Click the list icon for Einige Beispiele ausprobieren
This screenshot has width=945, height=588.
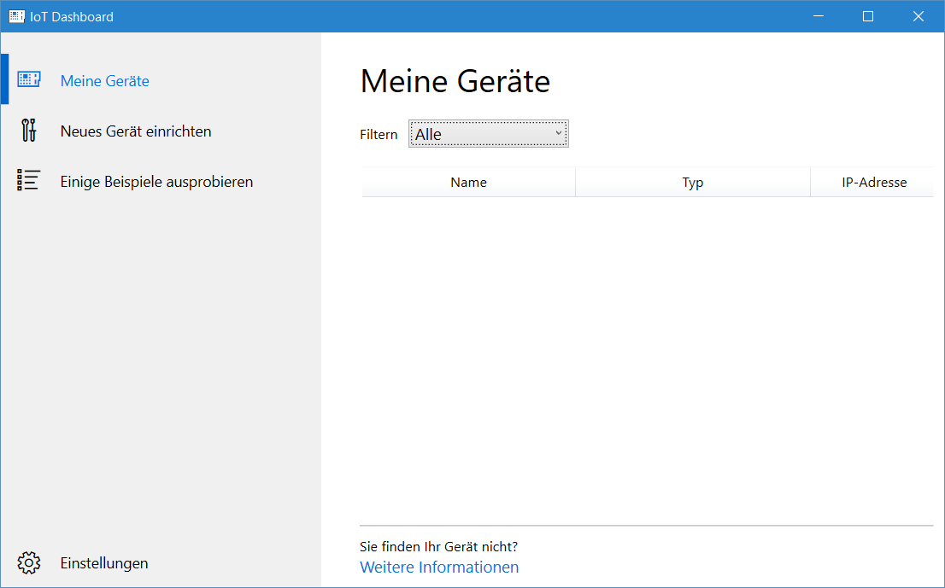(29, 181)
